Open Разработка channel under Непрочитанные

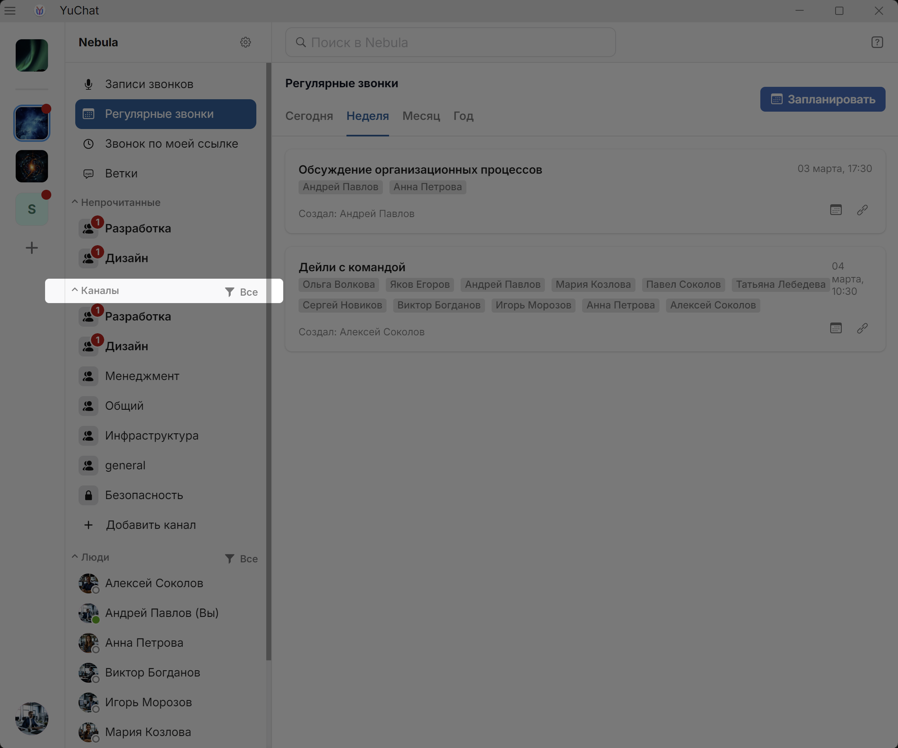click(166, 228)
